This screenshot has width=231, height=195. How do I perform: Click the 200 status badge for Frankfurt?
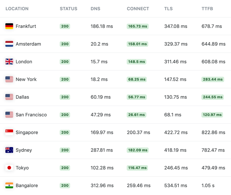pyautogui.click(x=65, y=26)
